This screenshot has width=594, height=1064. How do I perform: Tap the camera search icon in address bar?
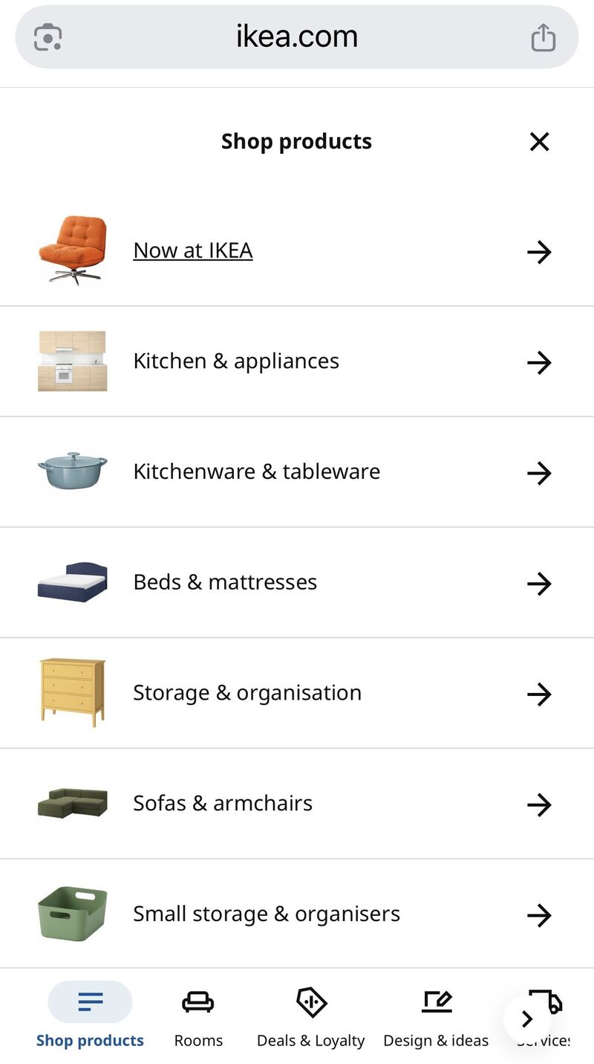click(48, 37)
